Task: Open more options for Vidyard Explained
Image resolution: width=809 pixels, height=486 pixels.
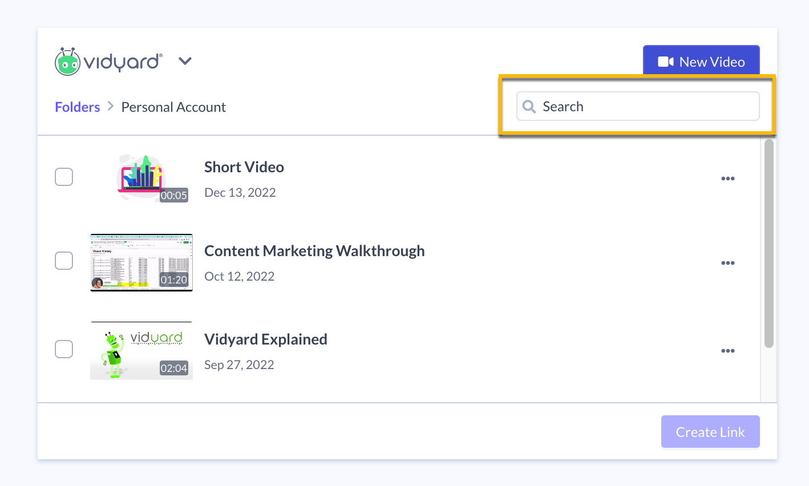Action: coord(727,351)
